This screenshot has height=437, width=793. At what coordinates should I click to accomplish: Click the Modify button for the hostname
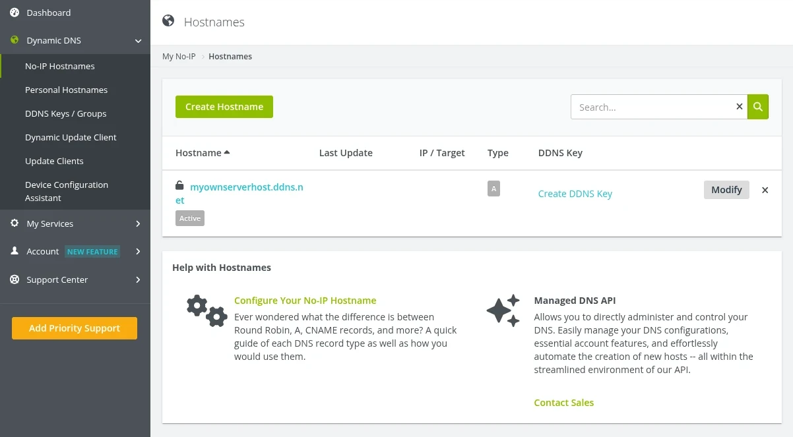click(x=726, y=190)
